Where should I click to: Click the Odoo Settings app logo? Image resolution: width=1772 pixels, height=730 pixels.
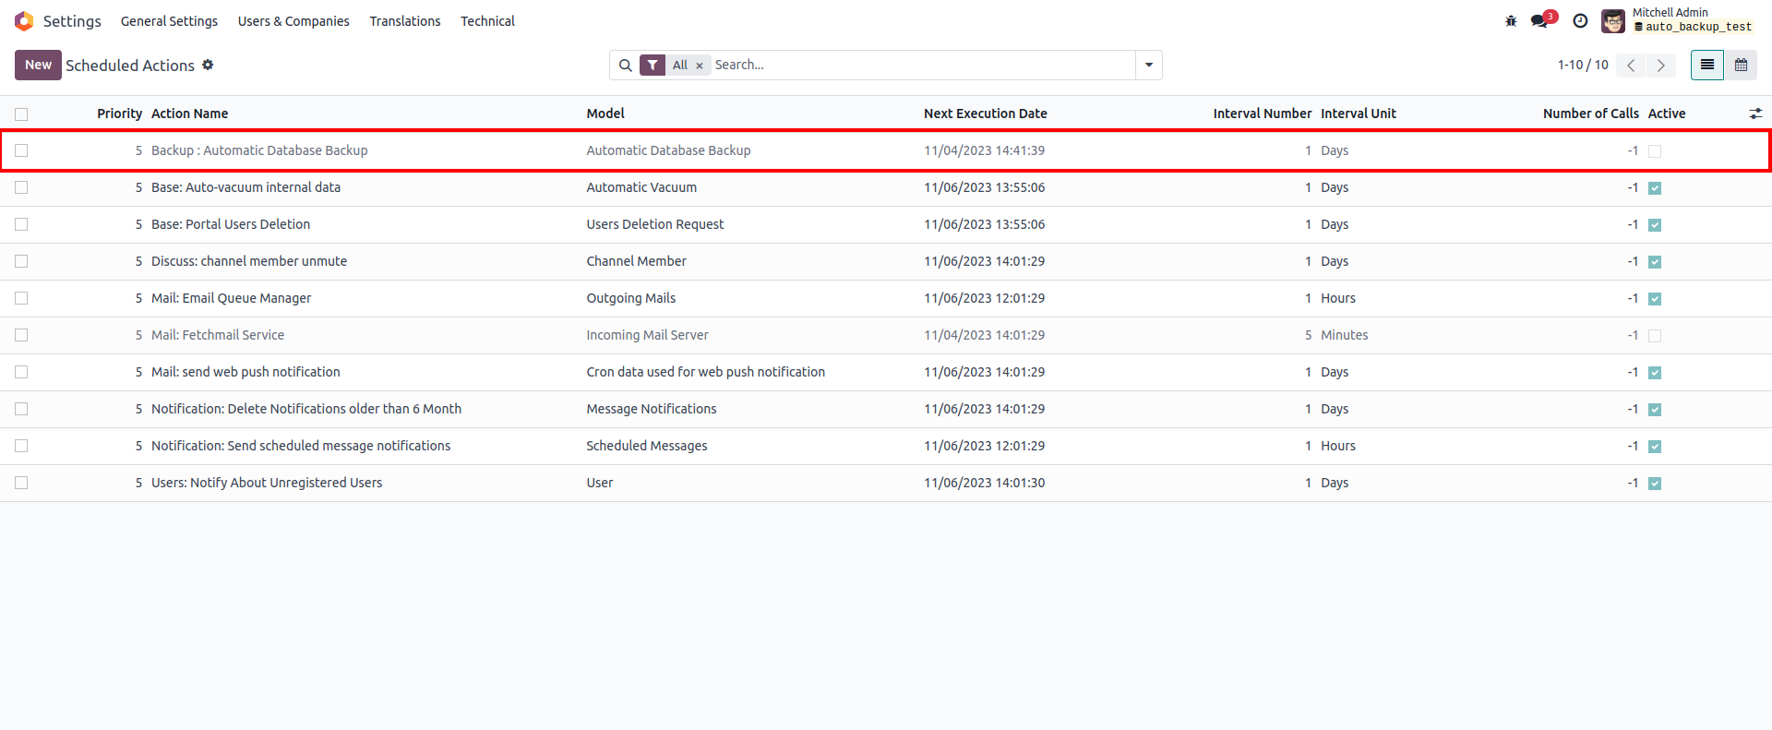point(24,21)
